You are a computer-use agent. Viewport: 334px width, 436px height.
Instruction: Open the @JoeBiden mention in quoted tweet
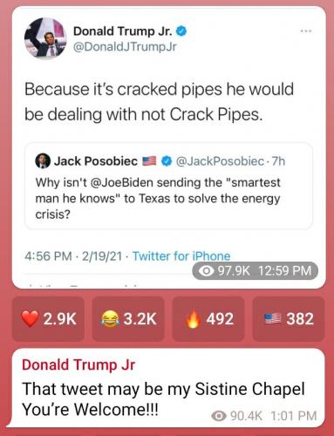coord(121,182)
